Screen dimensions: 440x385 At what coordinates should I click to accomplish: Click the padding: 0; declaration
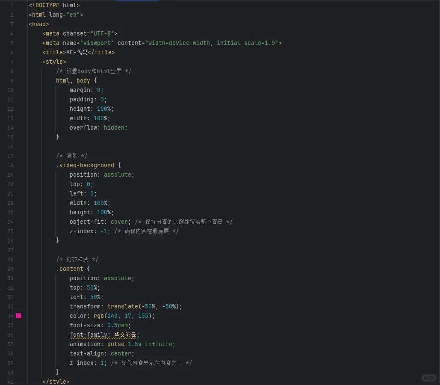pyautogui.click(x=89, y=99)
